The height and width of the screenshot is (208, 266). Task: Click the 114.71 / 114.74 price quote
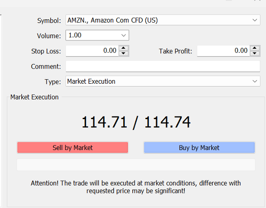(136, 122)
